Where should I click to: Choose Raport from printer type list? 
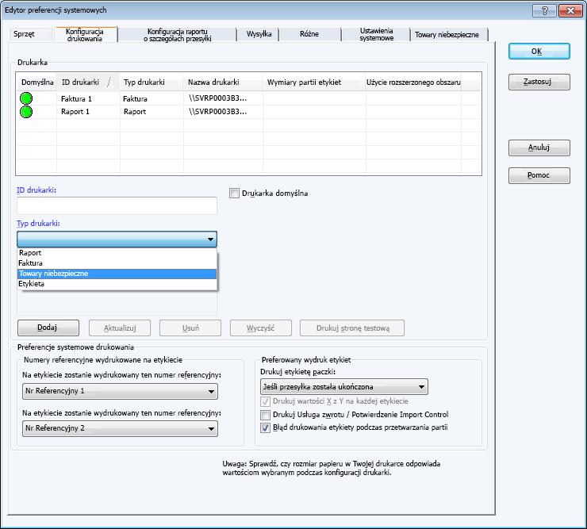tap(117, 253)
